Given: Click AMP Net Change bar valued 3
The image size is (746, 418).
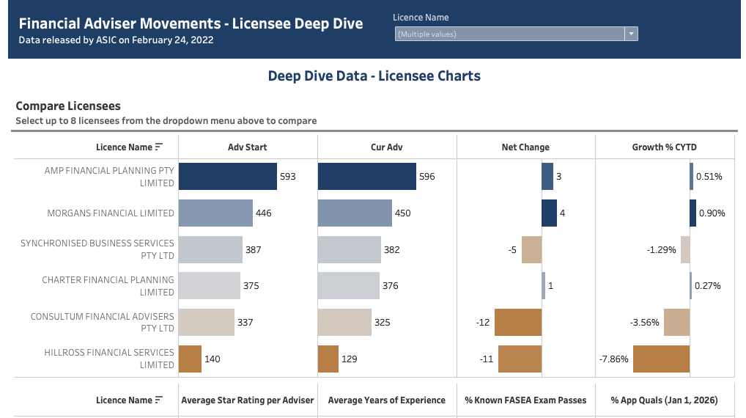Looking at the screenshot, I should pyautogui.click(x=547, y=177).
